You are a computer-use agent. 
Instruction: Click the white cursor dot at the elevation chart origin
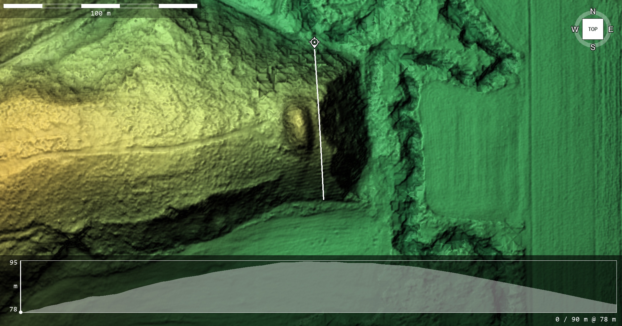pyautogui.click(x=21, y=312)
